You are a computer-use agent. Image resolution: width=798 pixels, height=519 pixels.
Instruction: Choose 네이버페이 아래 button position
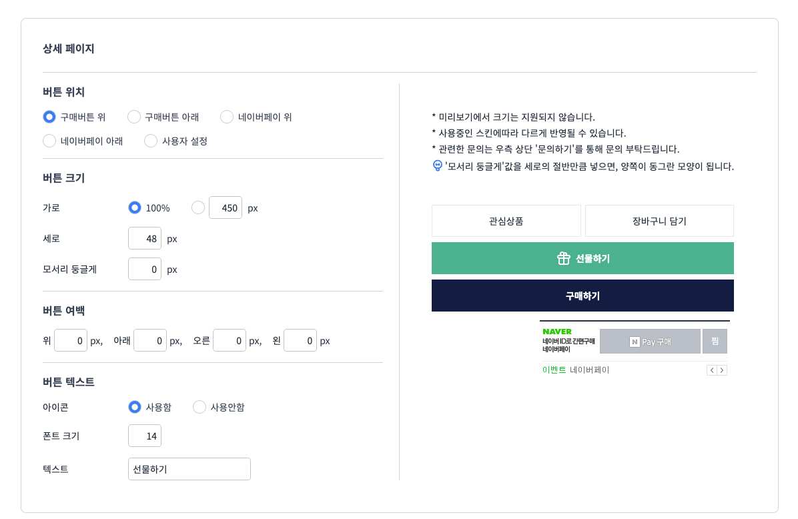point(49,141)
